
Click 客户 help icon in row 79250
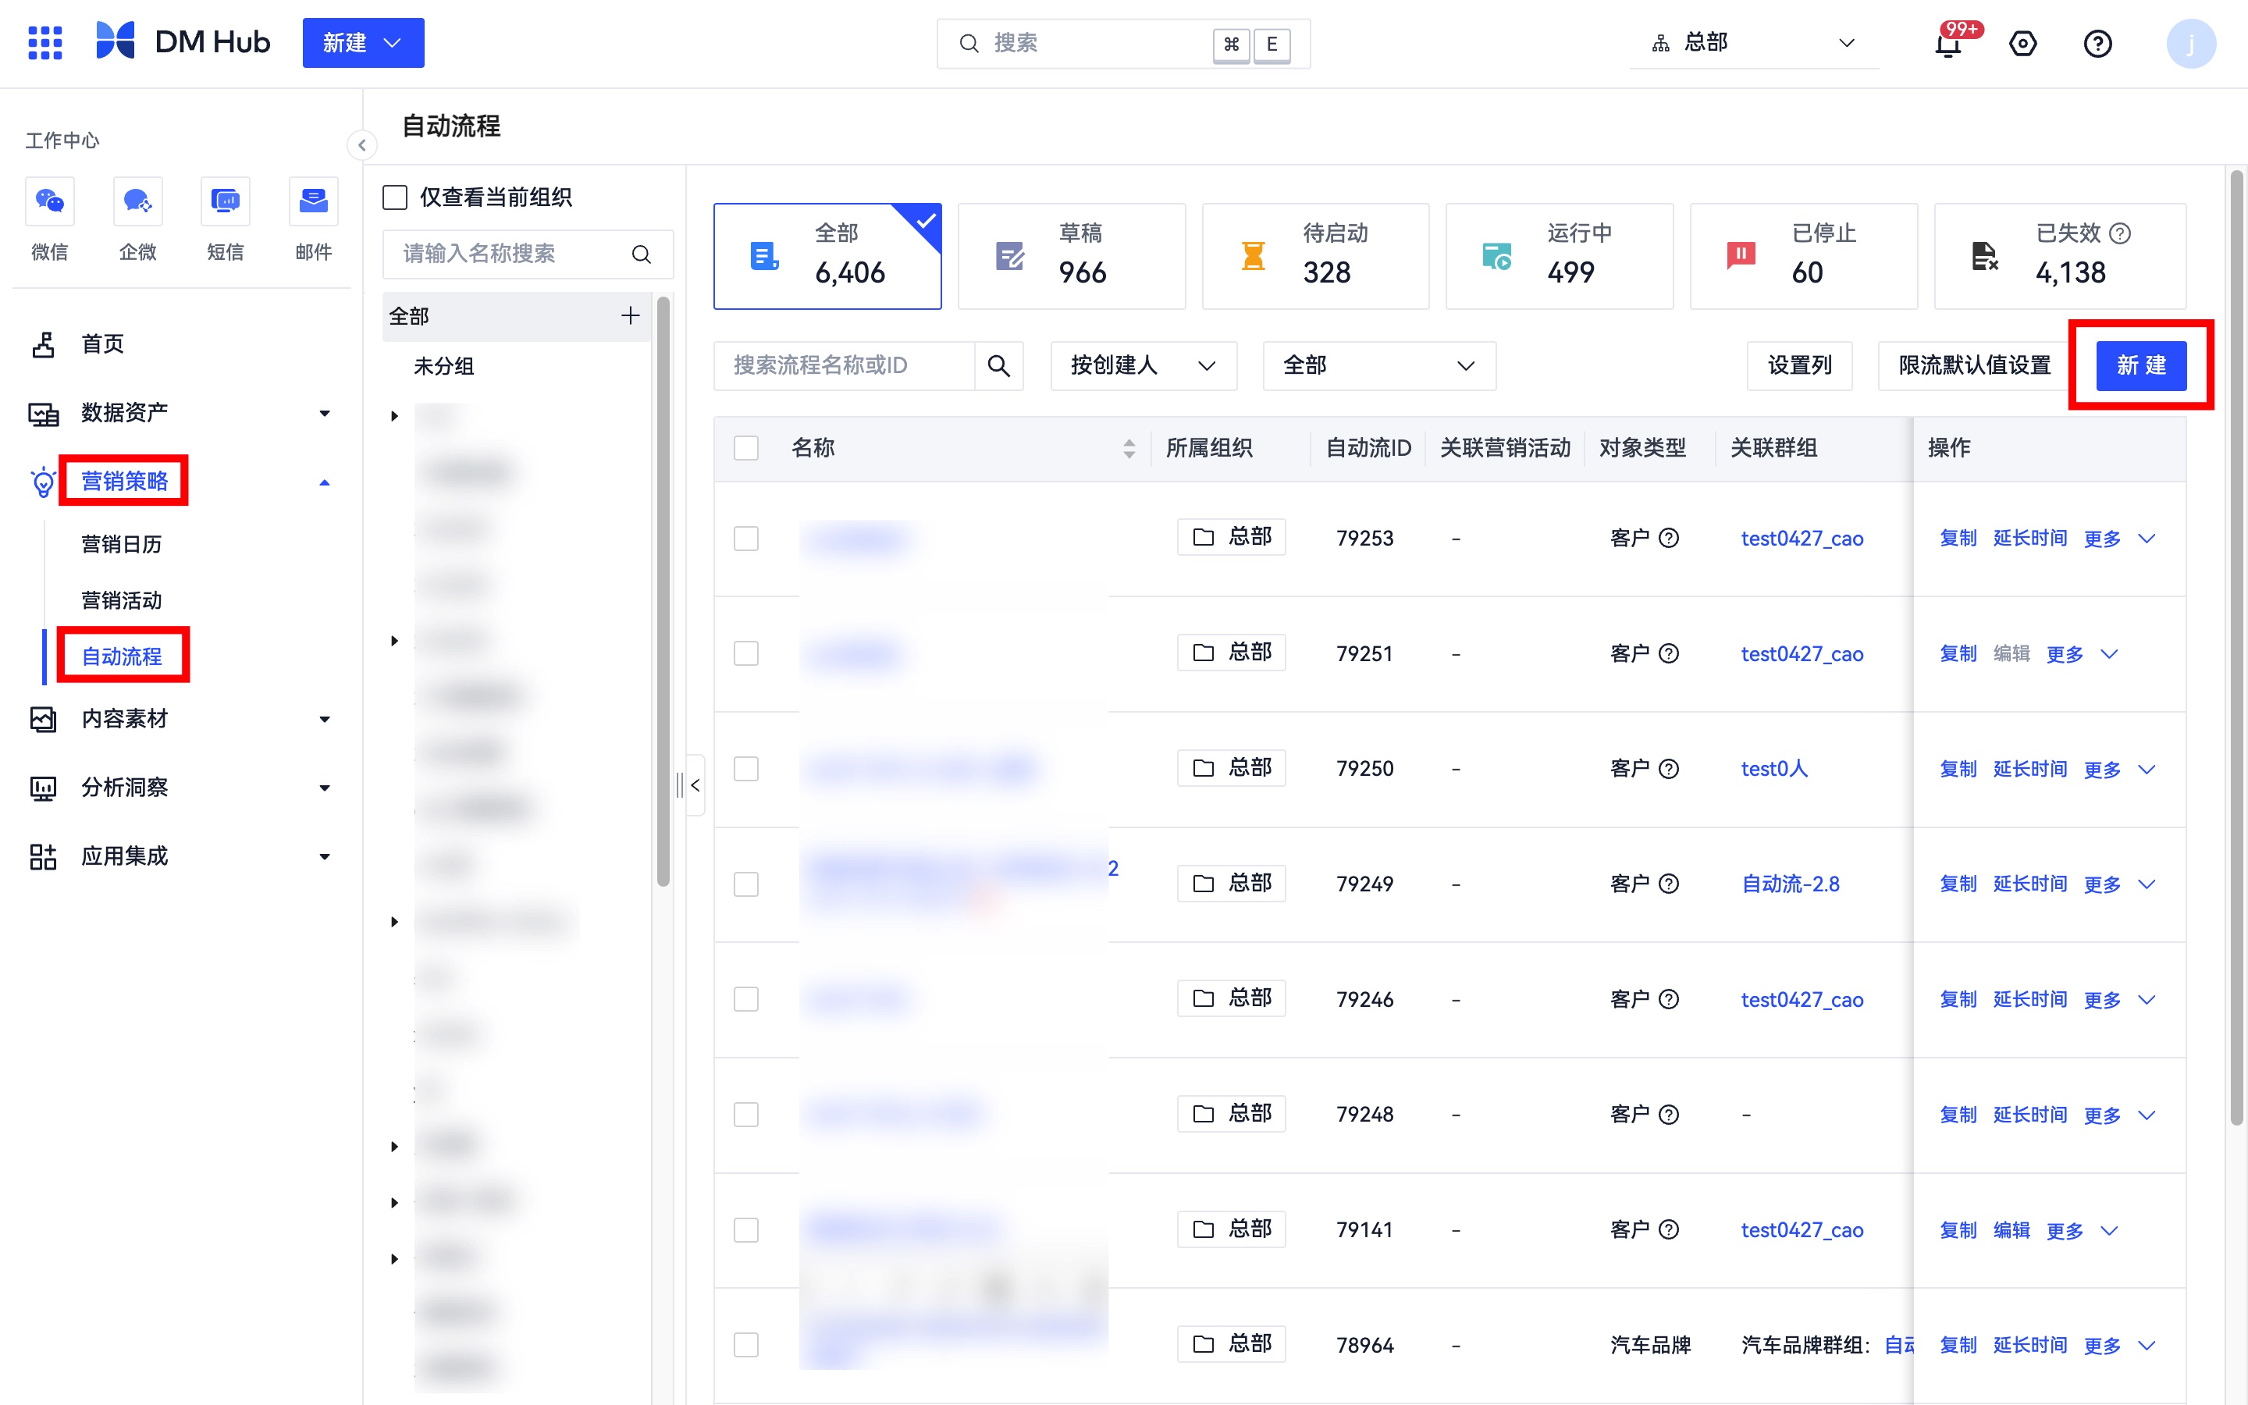click(1668, 769)
